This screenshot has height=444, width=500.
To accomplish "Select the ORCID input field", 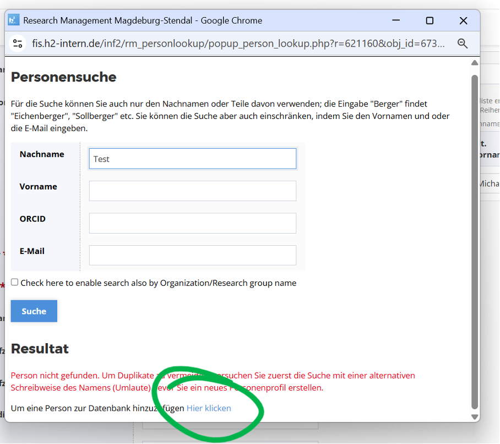I will pos(192,223).
